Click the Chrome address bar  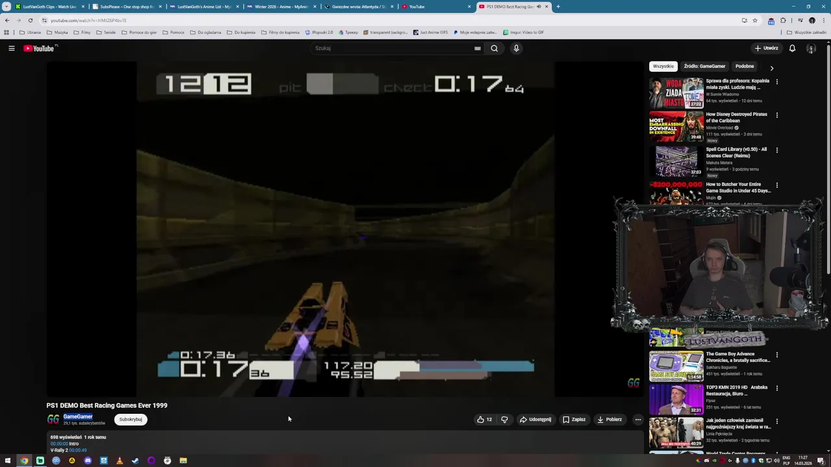tap(390, 20)
